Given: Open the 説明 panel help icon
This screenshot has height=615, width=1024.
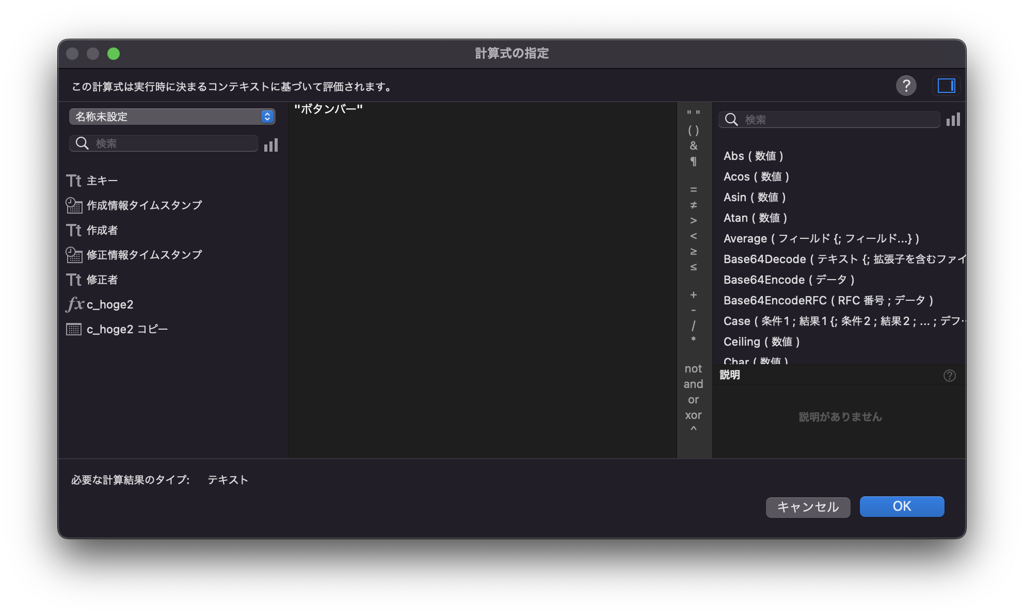Looking at the screenshot, I should [949, 376].
